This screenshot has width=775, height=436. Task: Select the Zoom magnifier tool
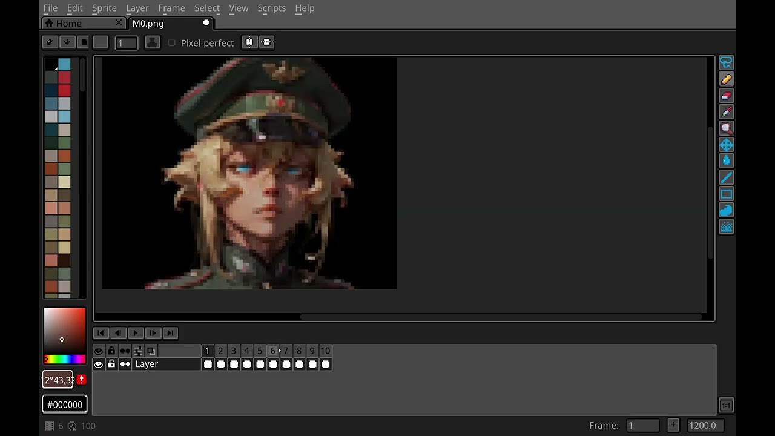point(726,128)
